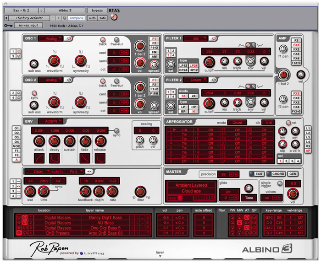This screenshot has height=263, width=321.
Task: Toggle Filter 2 power button
Action: coord(214,80)
